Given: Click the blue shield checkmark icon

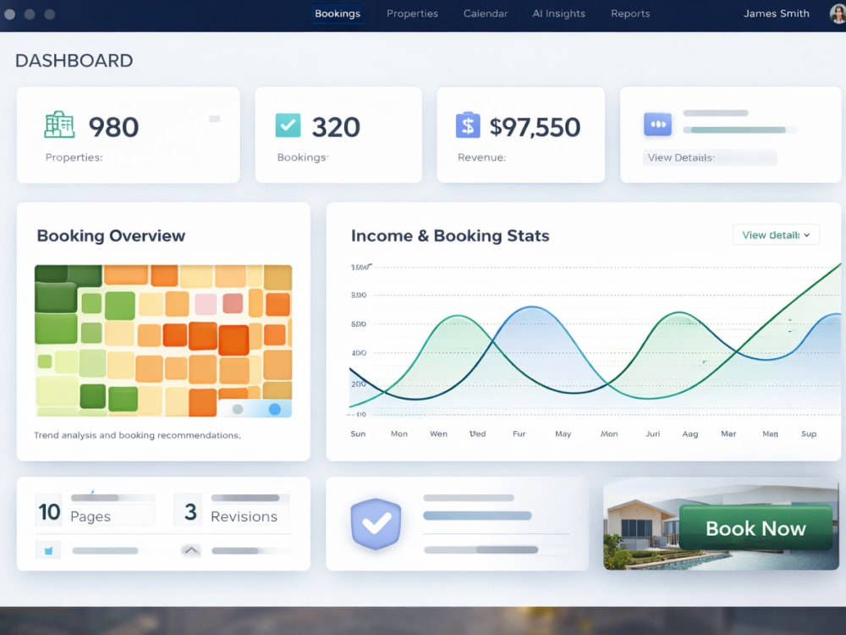Looking at the screenshot, I should (x=376, y=524).
